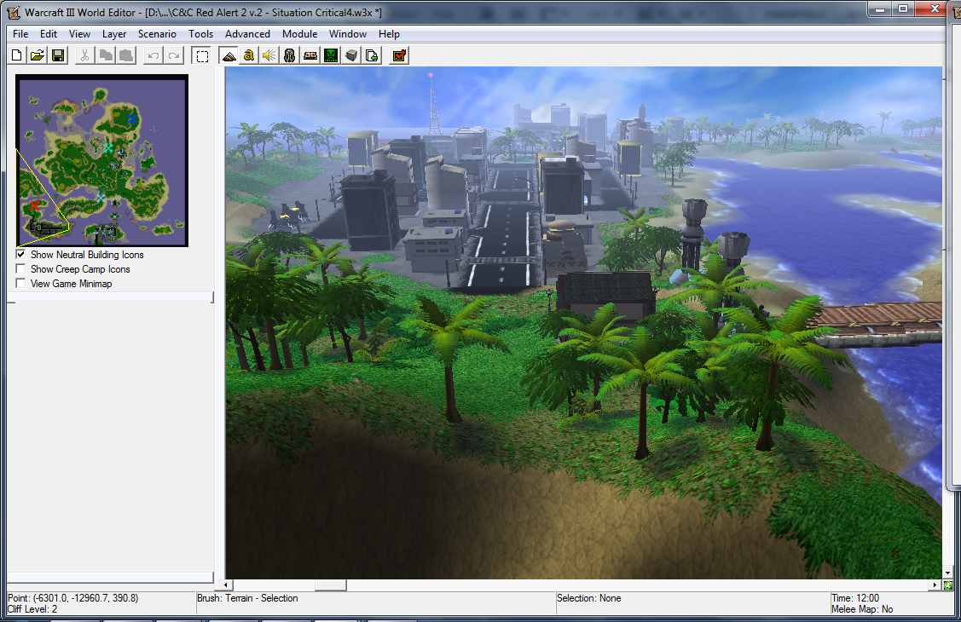Click the minimap preview thumbnail

(101, 161)
